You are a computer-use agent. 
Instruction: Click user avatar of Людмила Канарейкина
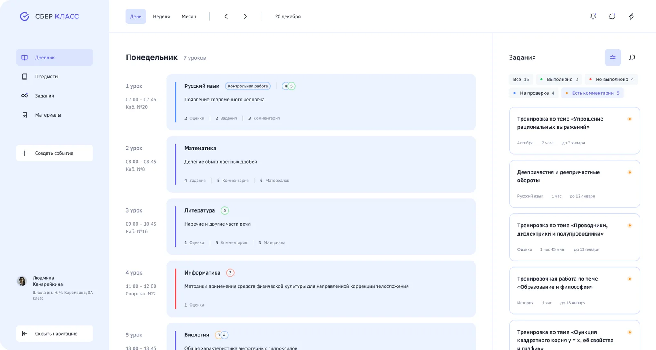pyautogui.click(x=22, y=281)
